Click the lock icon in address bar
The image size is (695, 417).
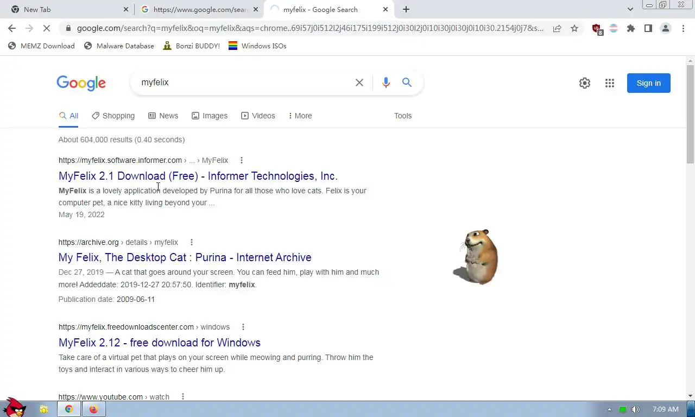[67, 28]
